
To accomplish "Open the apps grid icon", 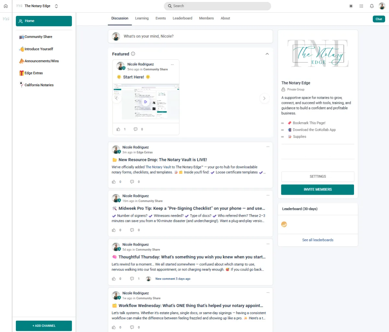I will tap(361, 6).
